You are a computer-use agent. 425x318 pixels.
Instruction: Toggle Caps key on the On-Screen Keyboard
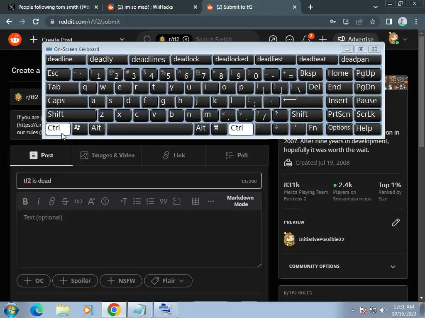tap(66, 101)
